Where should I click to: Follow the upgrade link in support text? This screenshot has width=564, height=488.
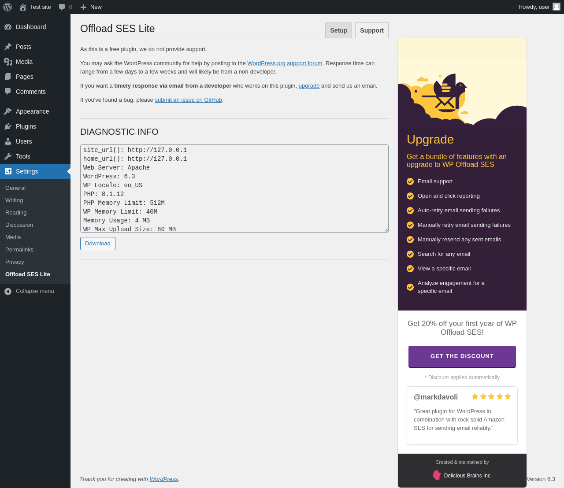[309, 86]
